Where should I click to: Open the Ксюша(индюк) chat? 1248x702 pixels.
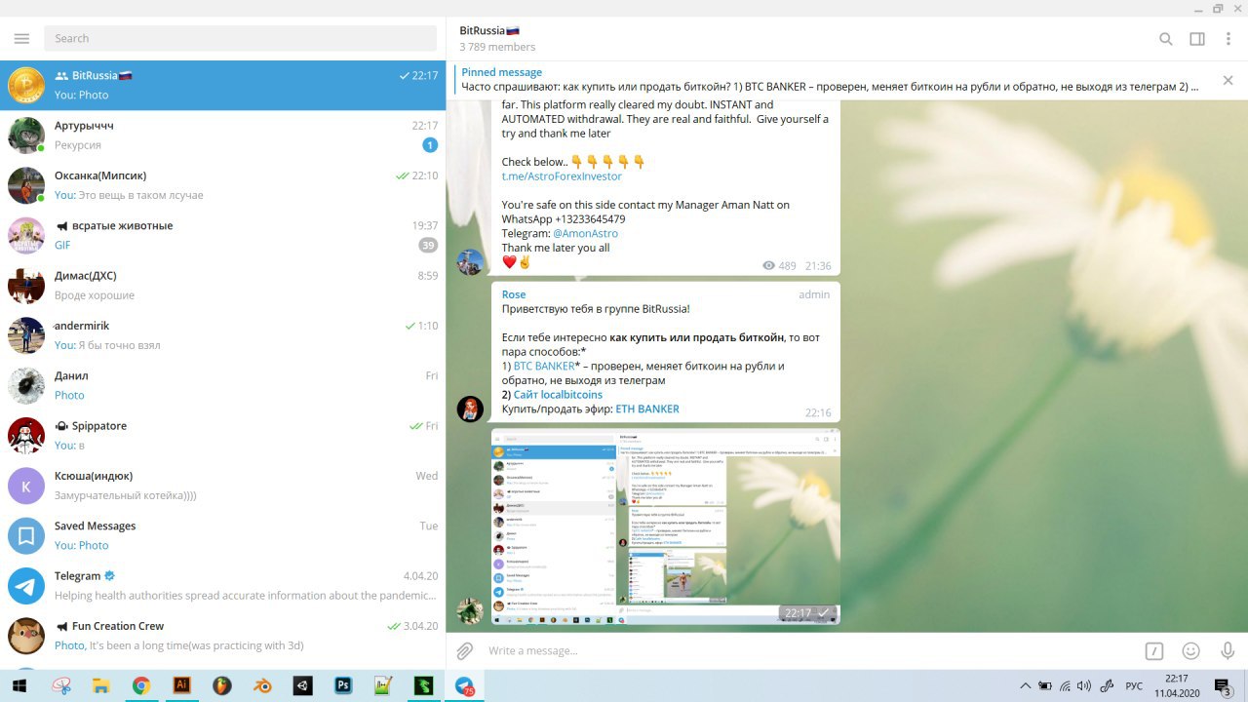[223, 486]
